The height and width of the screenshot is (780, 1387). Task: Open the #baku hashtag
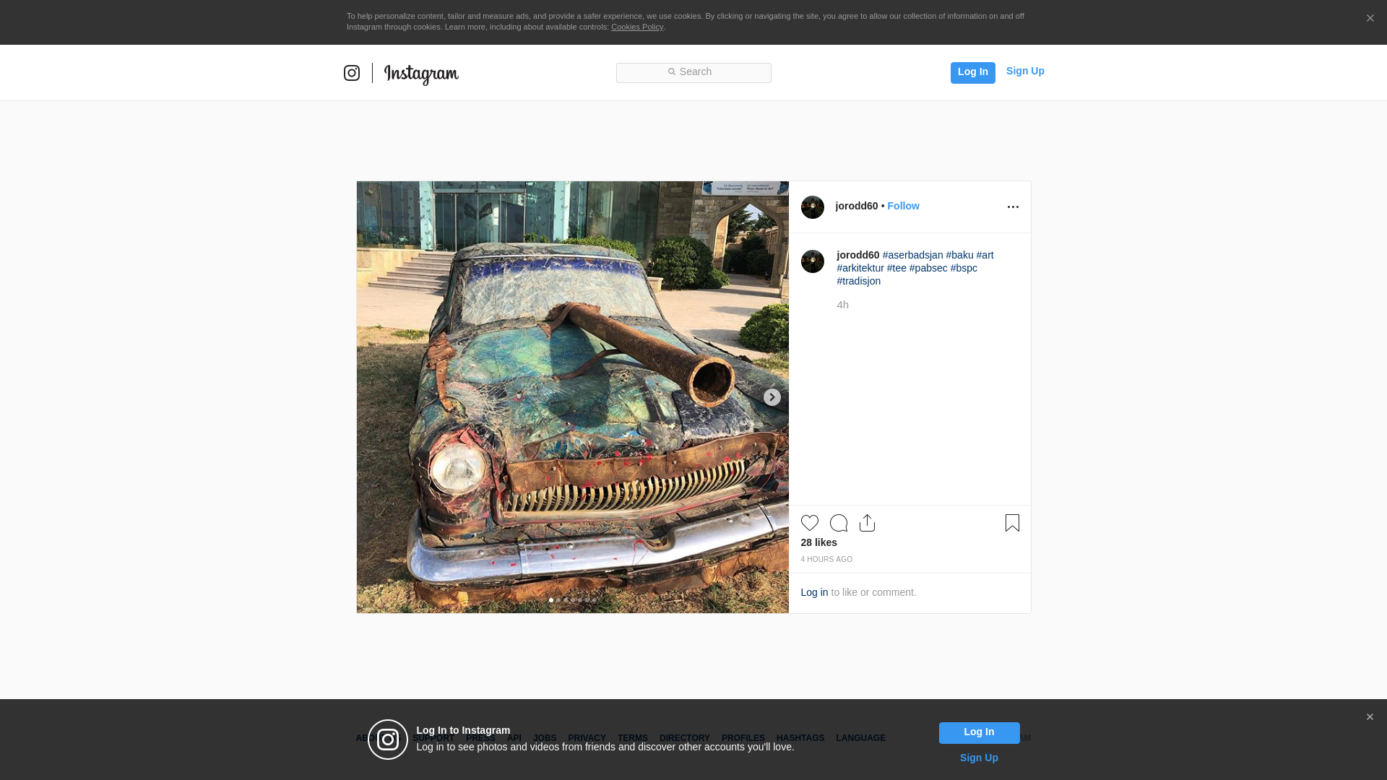959,255
